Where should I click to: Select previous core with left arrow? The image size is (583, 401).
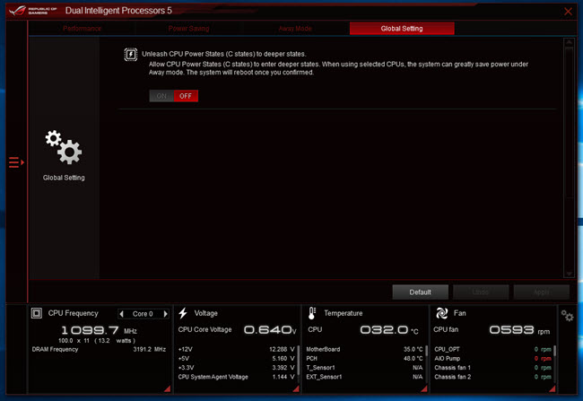point(122,314)
